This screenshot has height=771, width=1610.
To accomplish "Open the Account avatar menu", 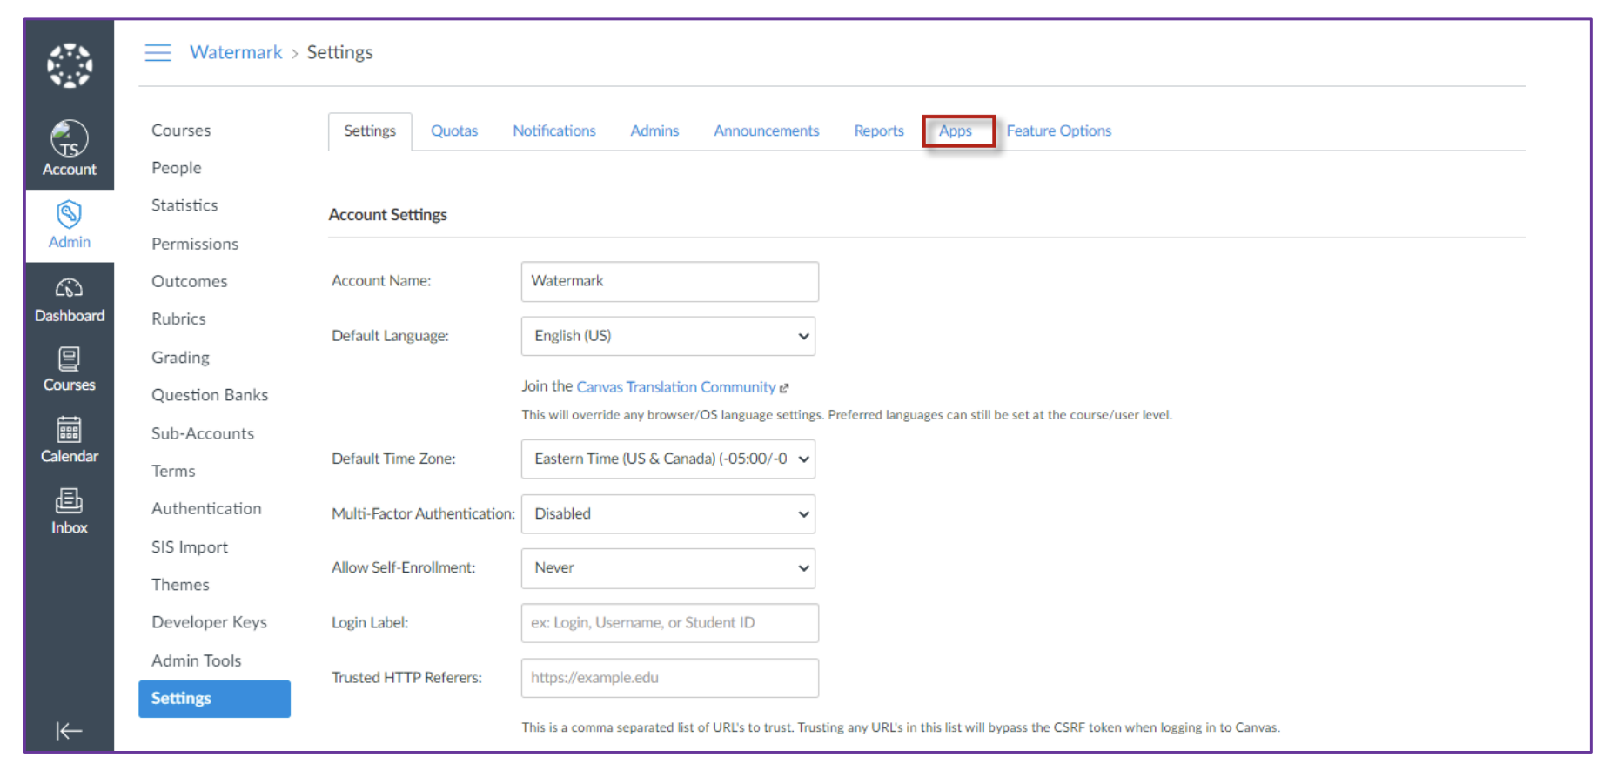I will tap(70, 148).
